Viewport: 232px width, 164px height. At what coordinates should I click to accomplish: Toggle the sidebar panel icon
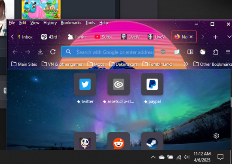click(x=190, y=52)
